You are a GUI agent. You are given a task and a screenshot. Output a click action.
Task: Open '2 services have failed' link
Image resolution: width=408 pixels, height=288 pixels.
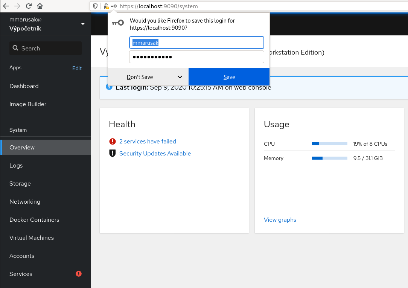(x=148, y=141)
